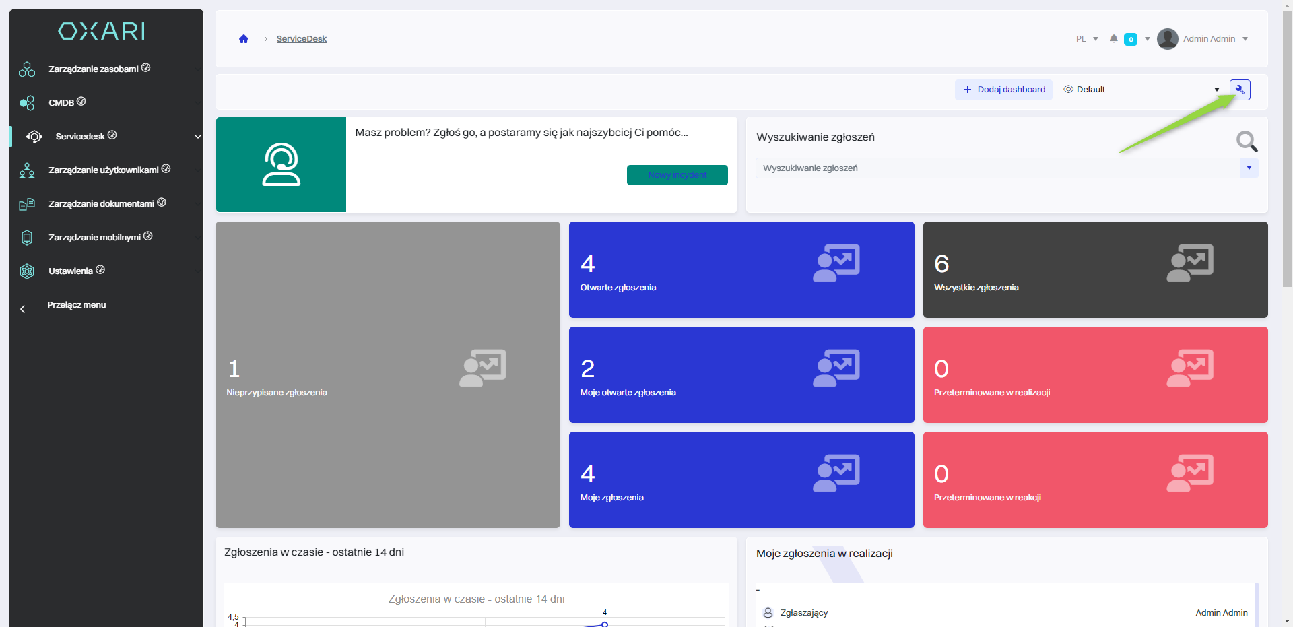Click the Admin Admin avatar picture
The height and width of the screenshot is (627, 1293).
point(1168,39)
